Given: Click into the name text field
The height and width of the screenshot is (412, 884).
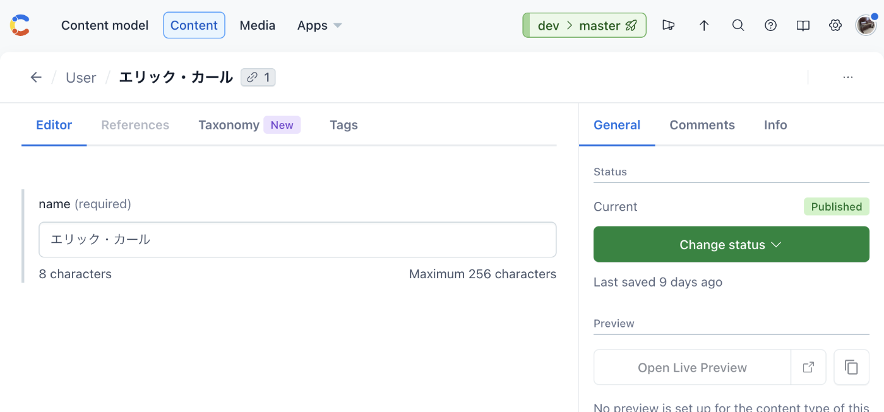Looking at the screenshot, I should 297,240.
